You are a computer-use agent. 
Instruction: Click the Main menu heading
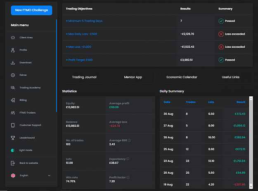tap(20, 25)
